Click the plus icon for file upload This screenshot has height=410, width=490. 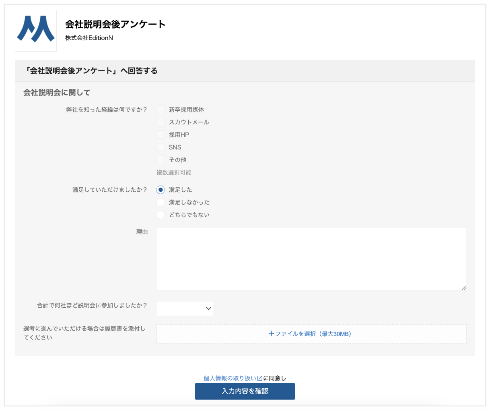point(271,333)
